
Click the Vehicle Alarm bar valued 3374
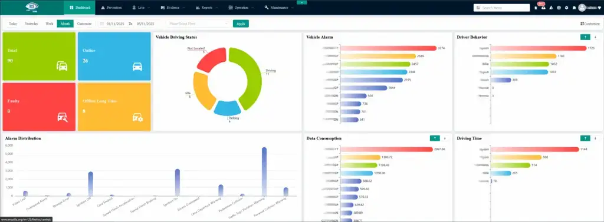coord(389,48)
